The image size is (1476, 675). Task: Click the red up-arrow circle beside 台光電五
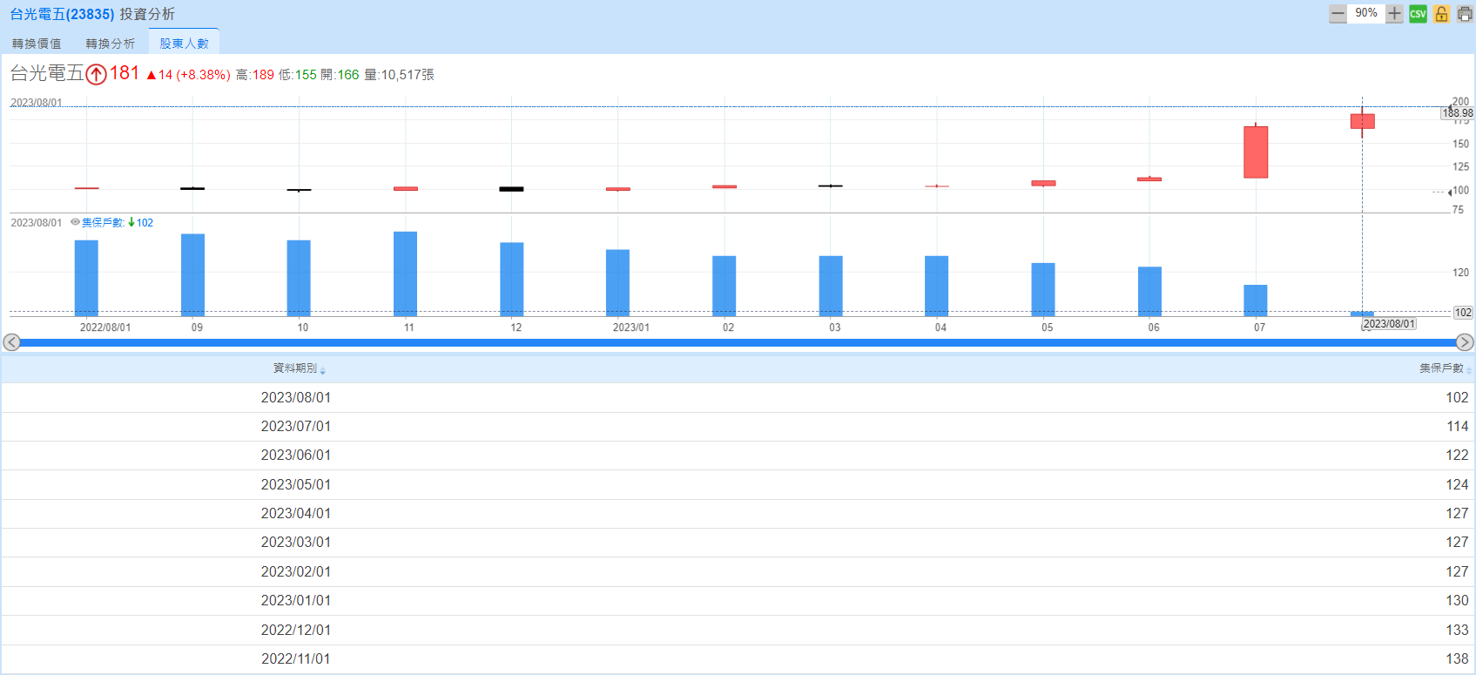pyautogui.click(x=96, y=74)
